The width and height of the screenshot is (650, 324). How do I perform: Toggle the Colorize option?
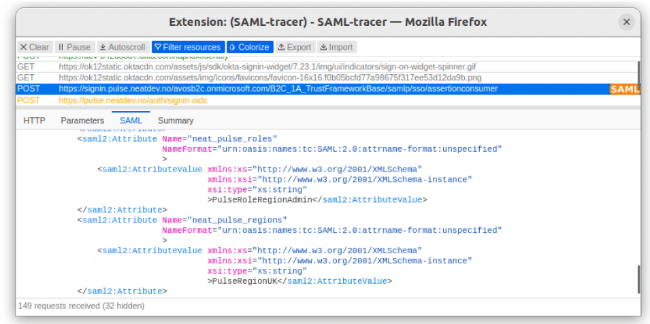(x=250, y=47)
